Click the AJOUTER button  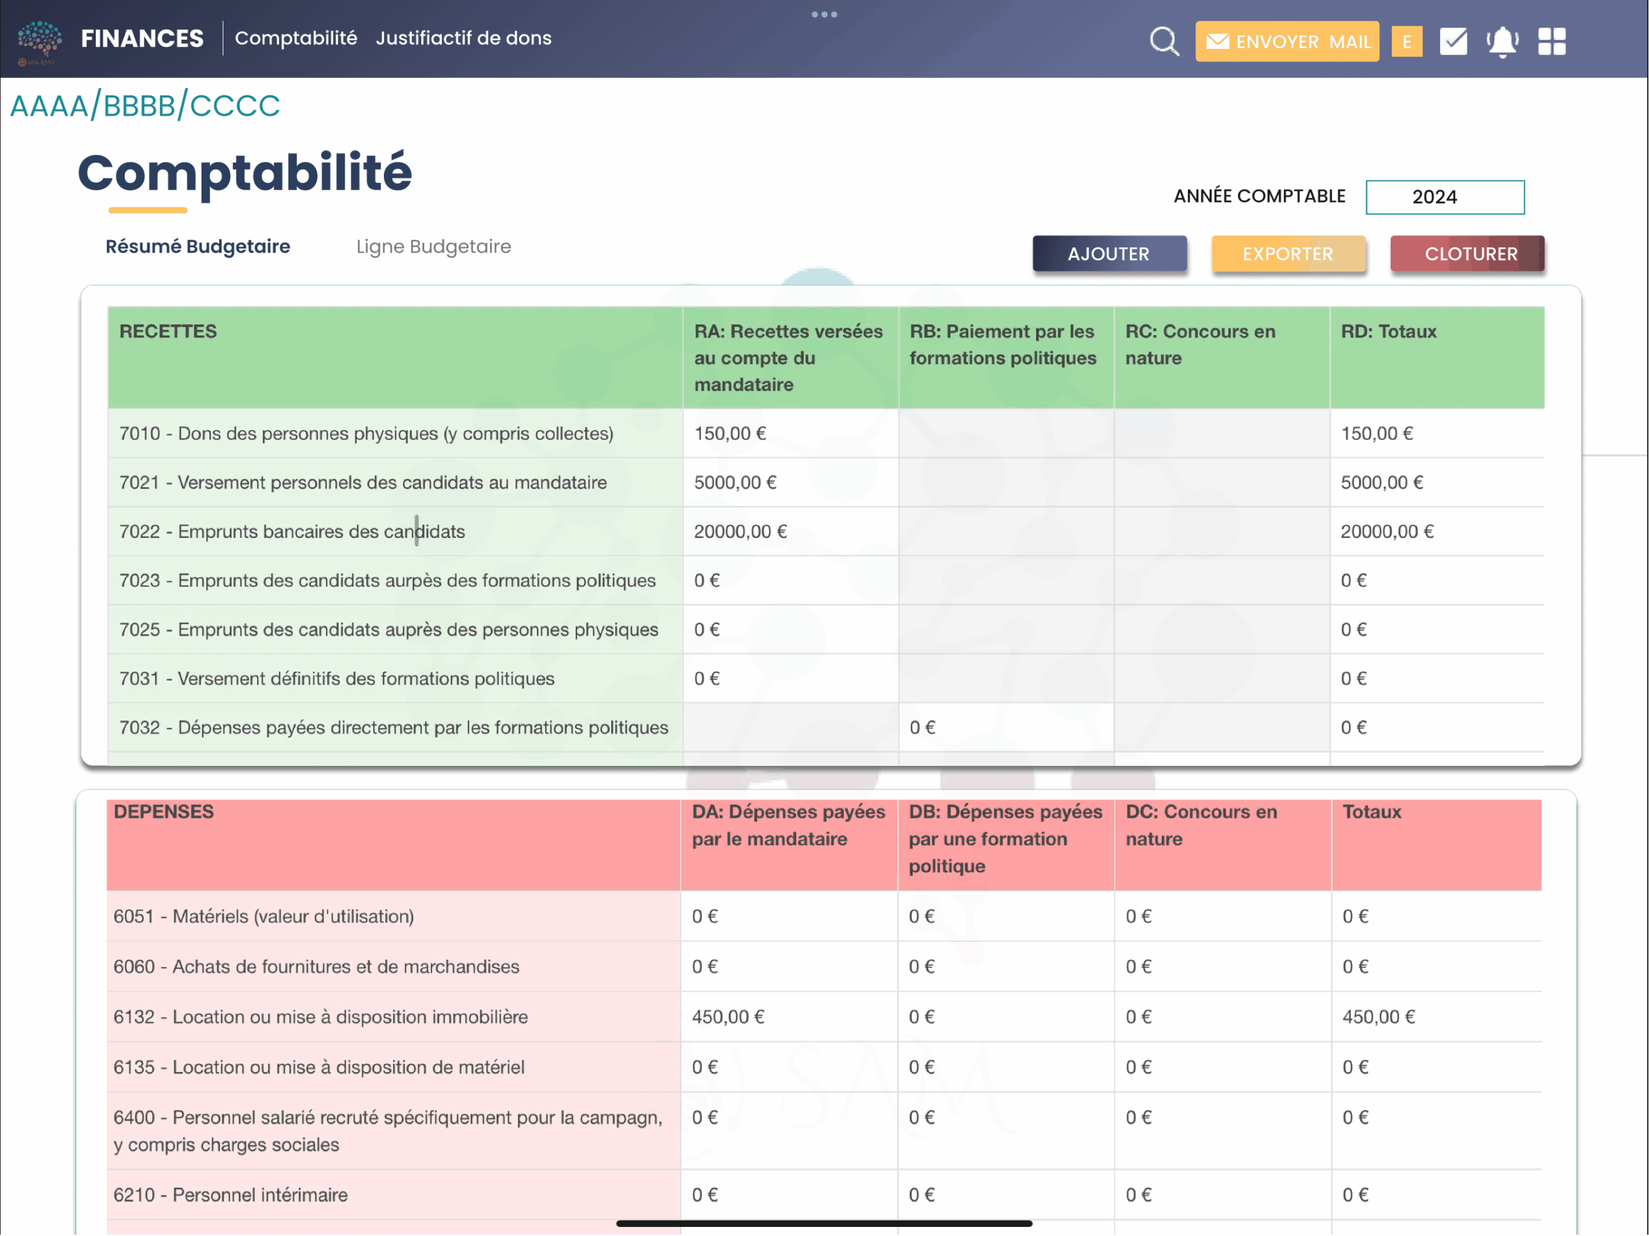tap(1109, 254)
